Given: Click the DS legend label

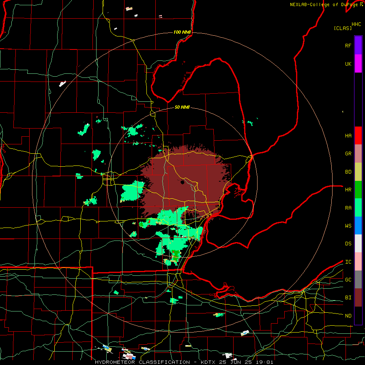Looking at the screenshot, I should click(348, 244).
